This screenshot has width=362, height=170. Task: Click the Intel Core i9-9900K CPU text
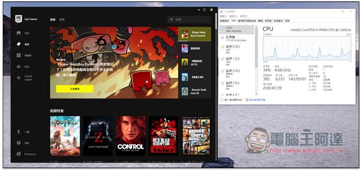click(320, 30)
